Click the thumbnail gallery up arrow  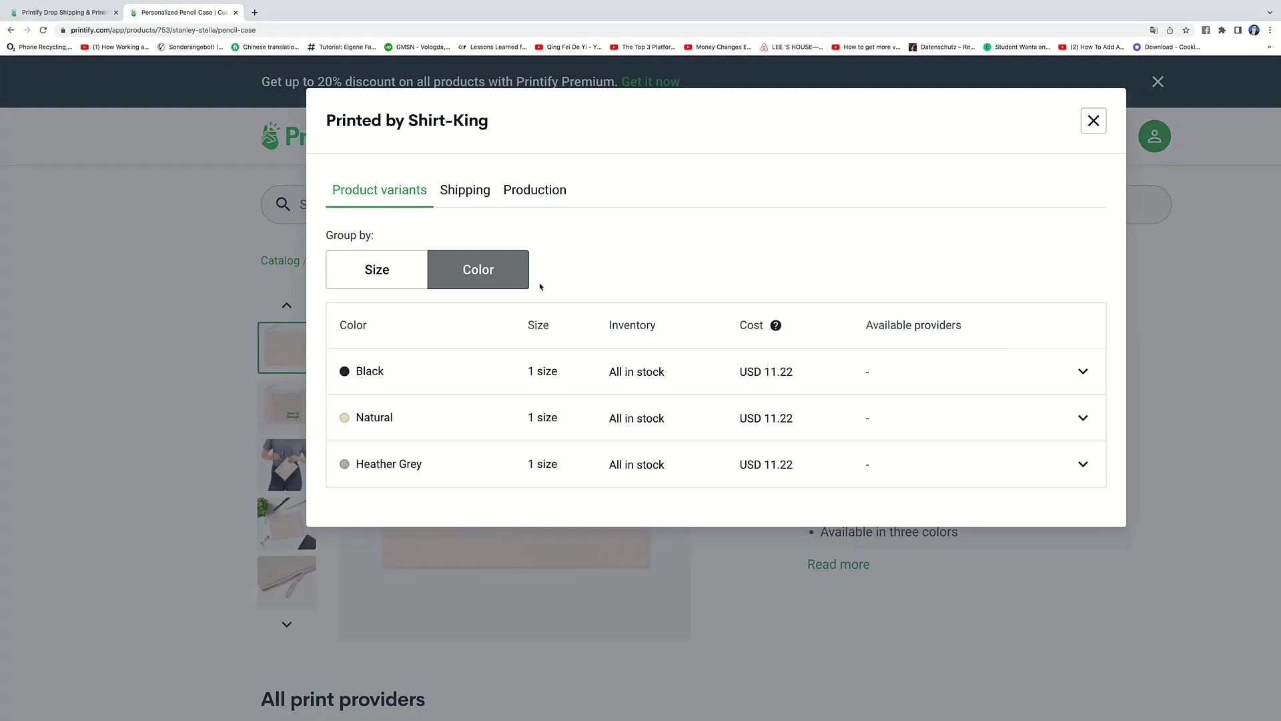click(x=286, y=306)
